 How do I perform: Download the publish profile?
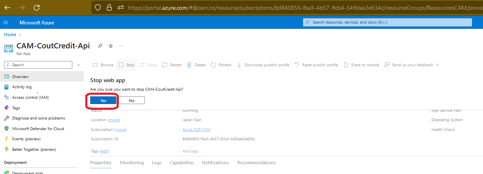tap(263, 65)
